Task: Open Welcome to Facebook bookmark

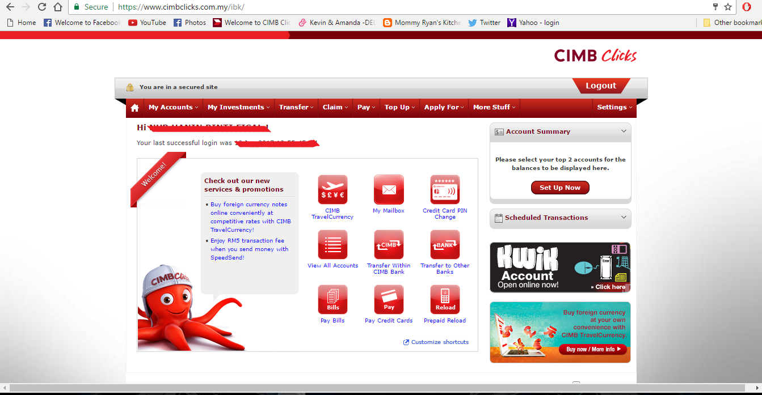Action: click(82, 23)
